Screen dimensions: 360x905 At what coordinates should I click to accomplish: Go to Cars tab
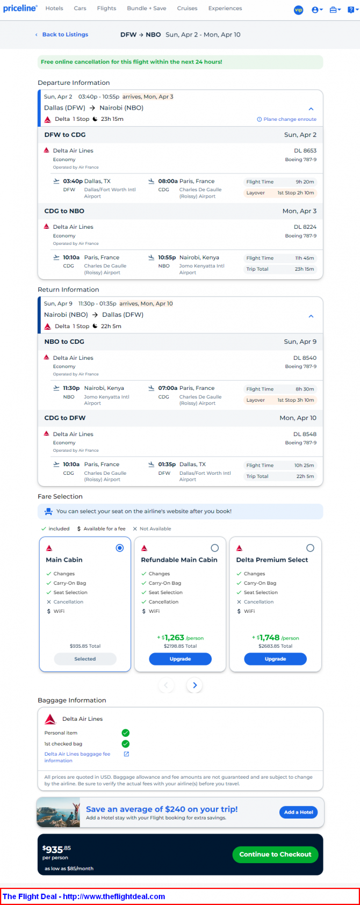coord(80,9)
